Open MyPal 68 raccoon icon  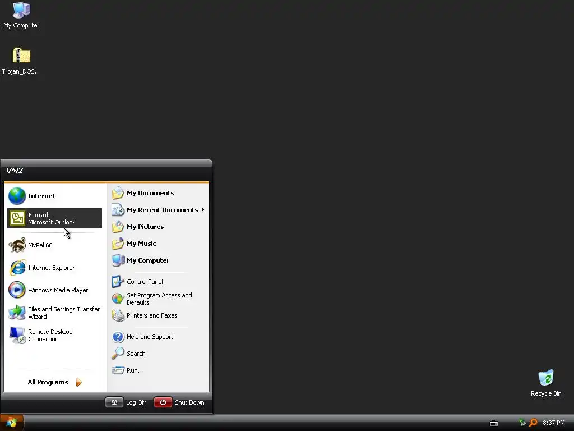coord(17,245)
